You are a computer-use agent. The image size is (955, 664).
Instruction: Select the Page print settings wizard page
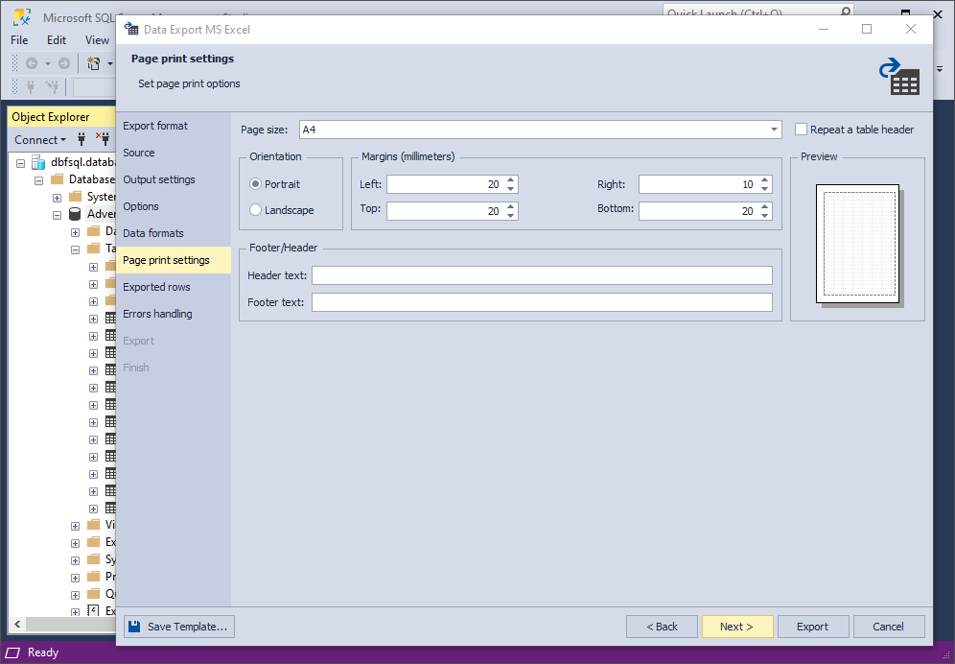[174, 260]
